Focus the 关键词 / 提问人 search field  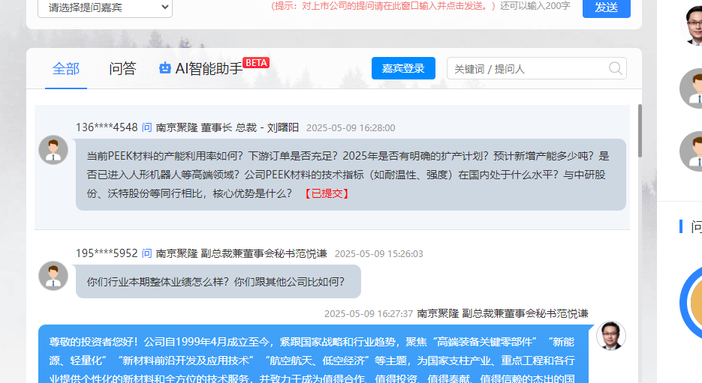click(536, 68)
